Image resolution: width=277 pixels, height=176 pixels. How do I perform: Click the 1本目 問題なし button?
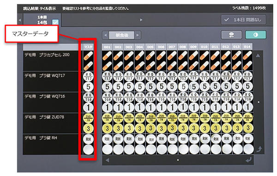(x=243, y=19)
